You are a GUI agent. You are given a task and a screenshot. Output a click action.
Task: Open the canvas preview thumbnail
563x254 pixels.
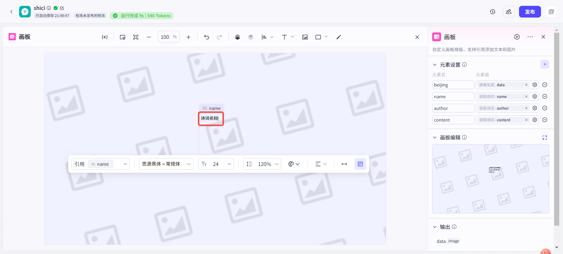[x=491, y=179]
